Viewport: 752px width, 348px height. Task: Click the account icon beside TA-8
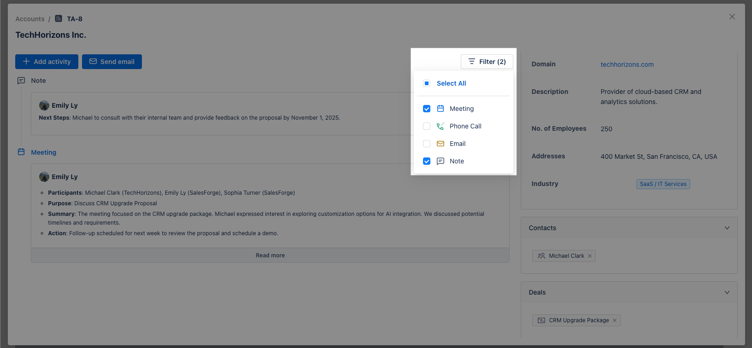(59, 19)
